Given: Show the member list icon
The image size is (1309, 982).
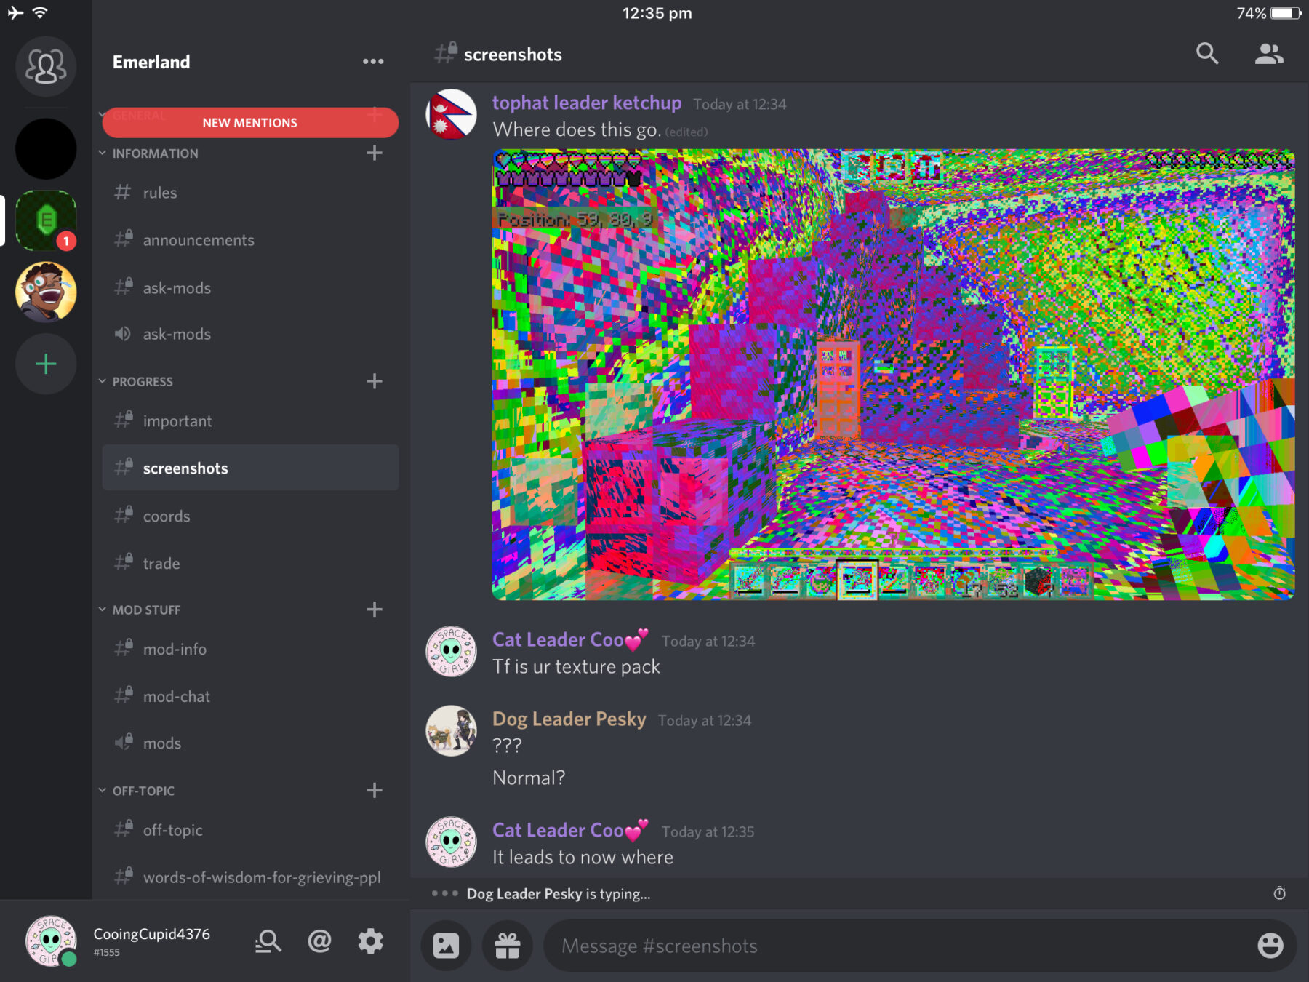Looking at the screenshot, I should click(x=1269, y=53).
